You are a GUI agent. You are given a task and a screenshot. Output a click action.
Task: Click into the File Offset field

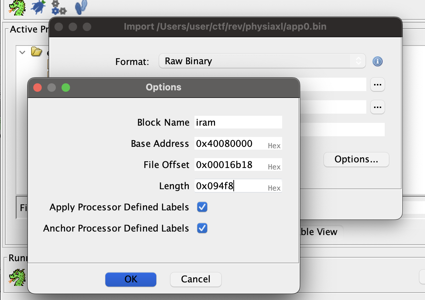[230, 165]
